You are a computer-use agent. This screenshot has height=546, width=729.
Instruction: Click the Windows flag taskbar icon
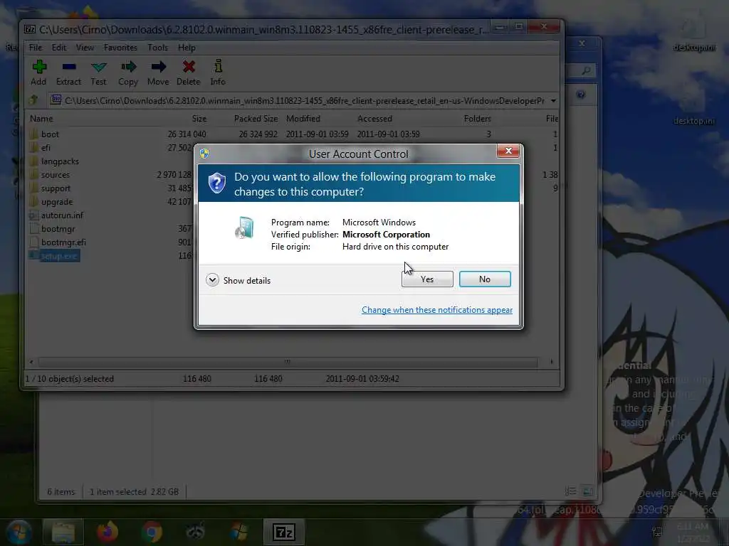(239, 532)
